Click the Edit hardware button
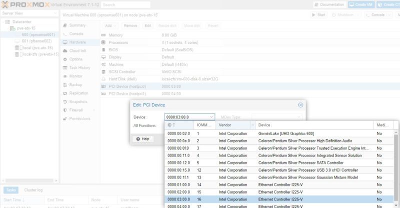 coord(147,25)
